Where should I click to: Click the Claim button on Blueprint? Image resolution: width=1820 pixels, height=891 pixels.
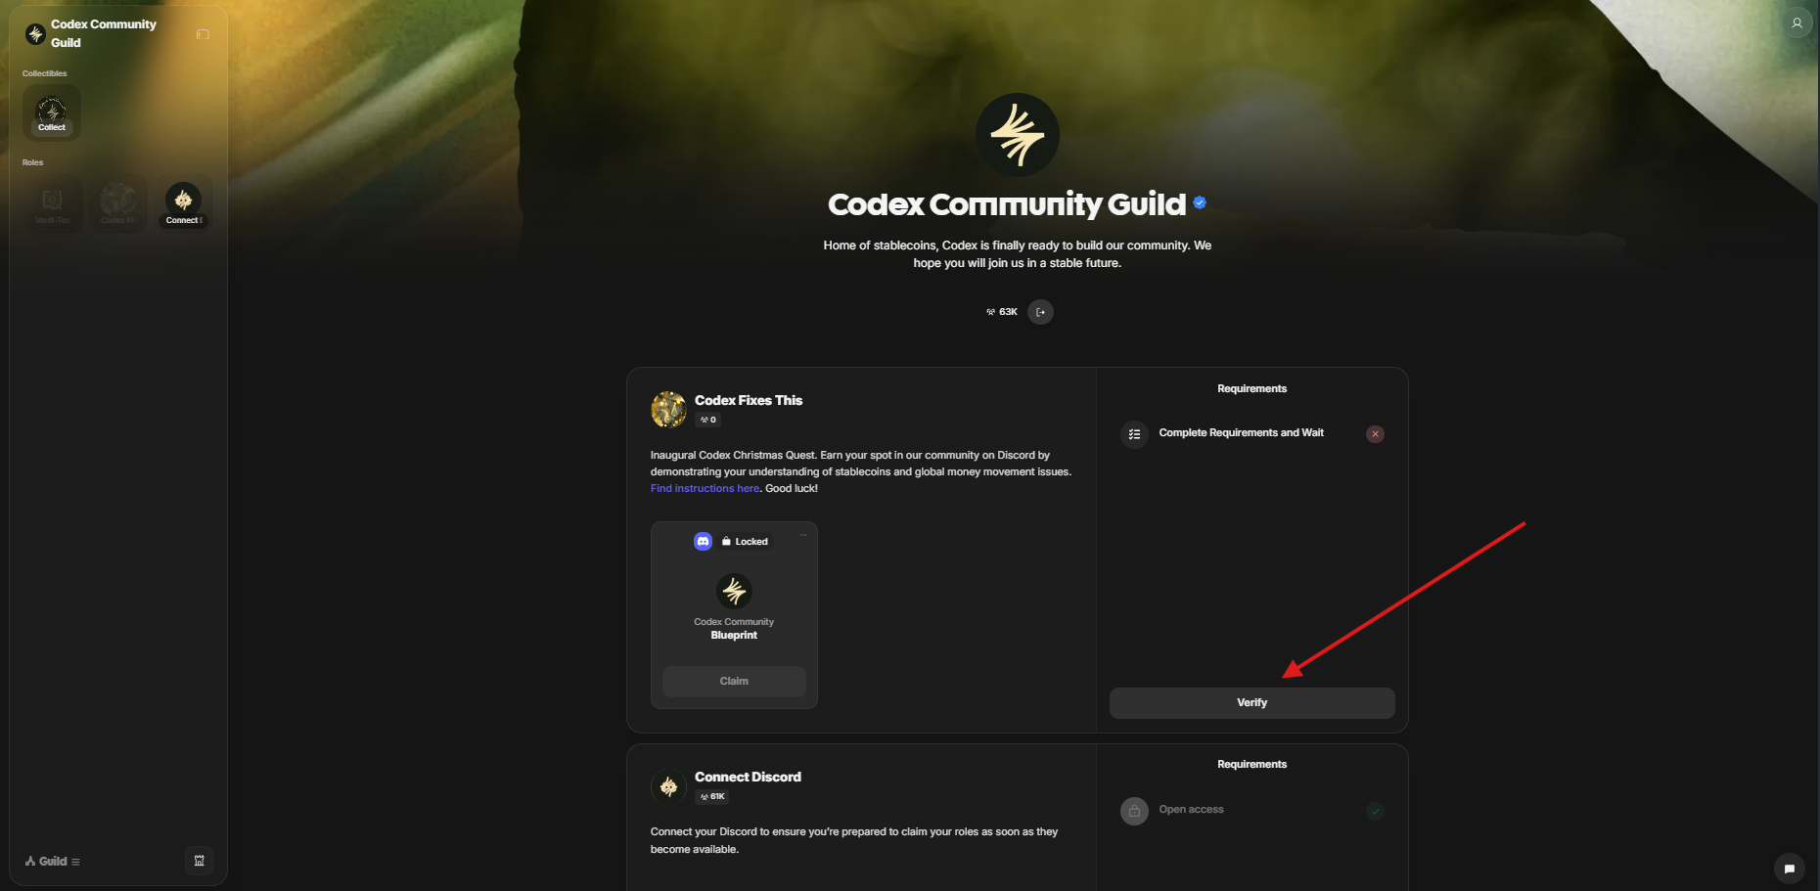(x=734, y=682)
